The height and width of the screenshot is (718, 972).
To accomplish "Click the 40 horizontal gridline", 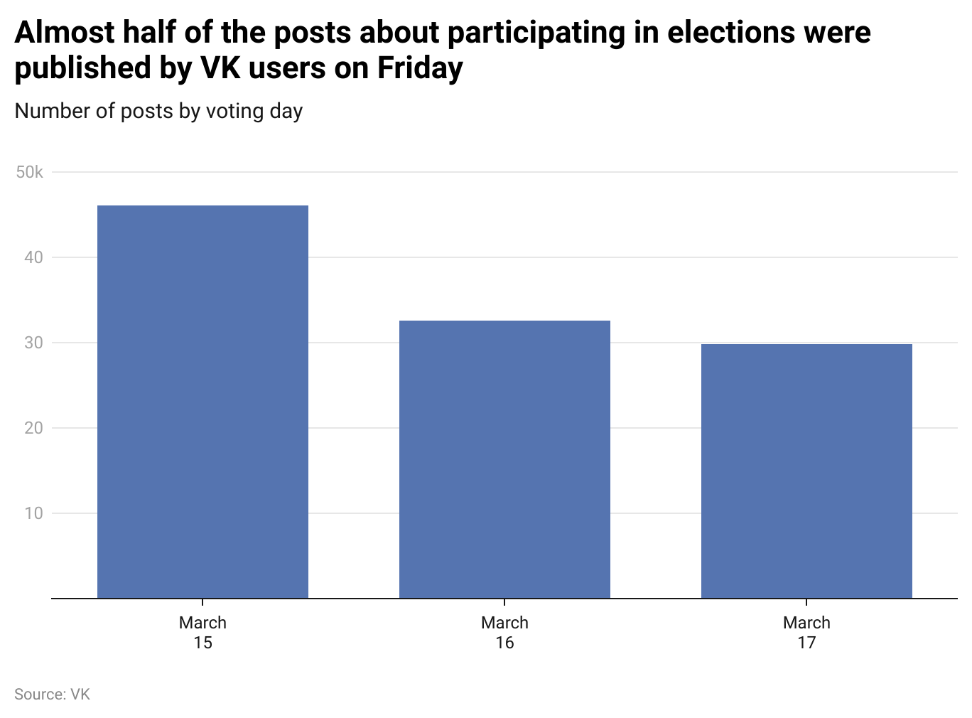I will tap(504, 257).
